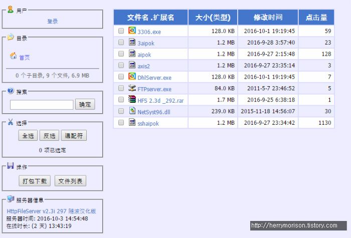Open the 登录 login link
The image size is (351, 238).
[52, 21]
